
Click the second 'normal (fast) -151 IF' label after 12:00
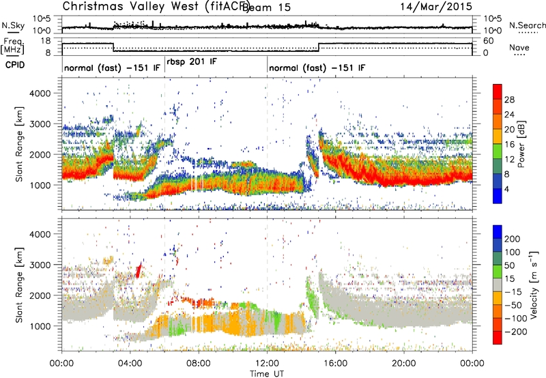point(317,68)
